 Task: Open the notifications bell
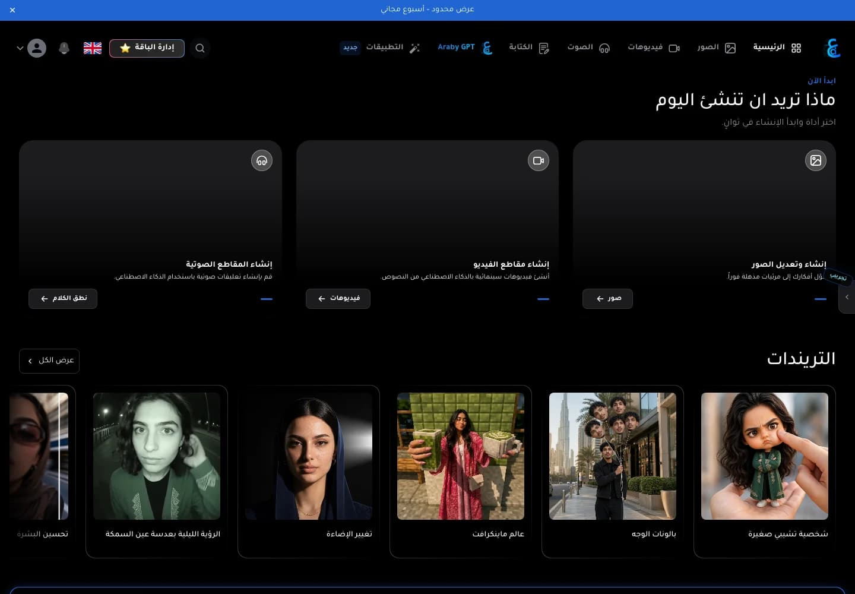pos(64,48)
